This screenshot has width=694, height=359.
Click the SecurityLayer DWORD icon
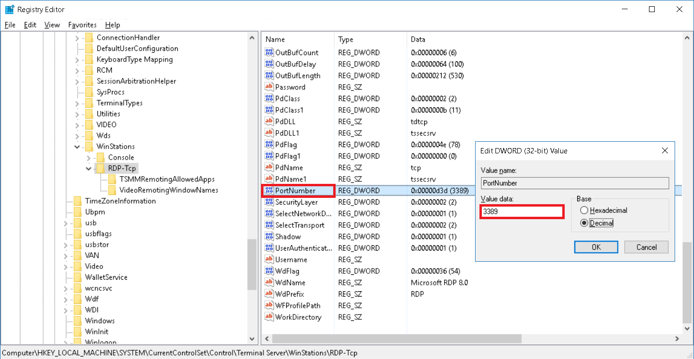pyautogui.click(x=269, y=202)
